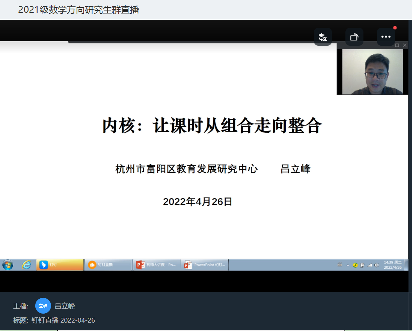Launch Internet Explorer from the taskbar
Screen dimensions: 413x332
click(x=26, y=265)
